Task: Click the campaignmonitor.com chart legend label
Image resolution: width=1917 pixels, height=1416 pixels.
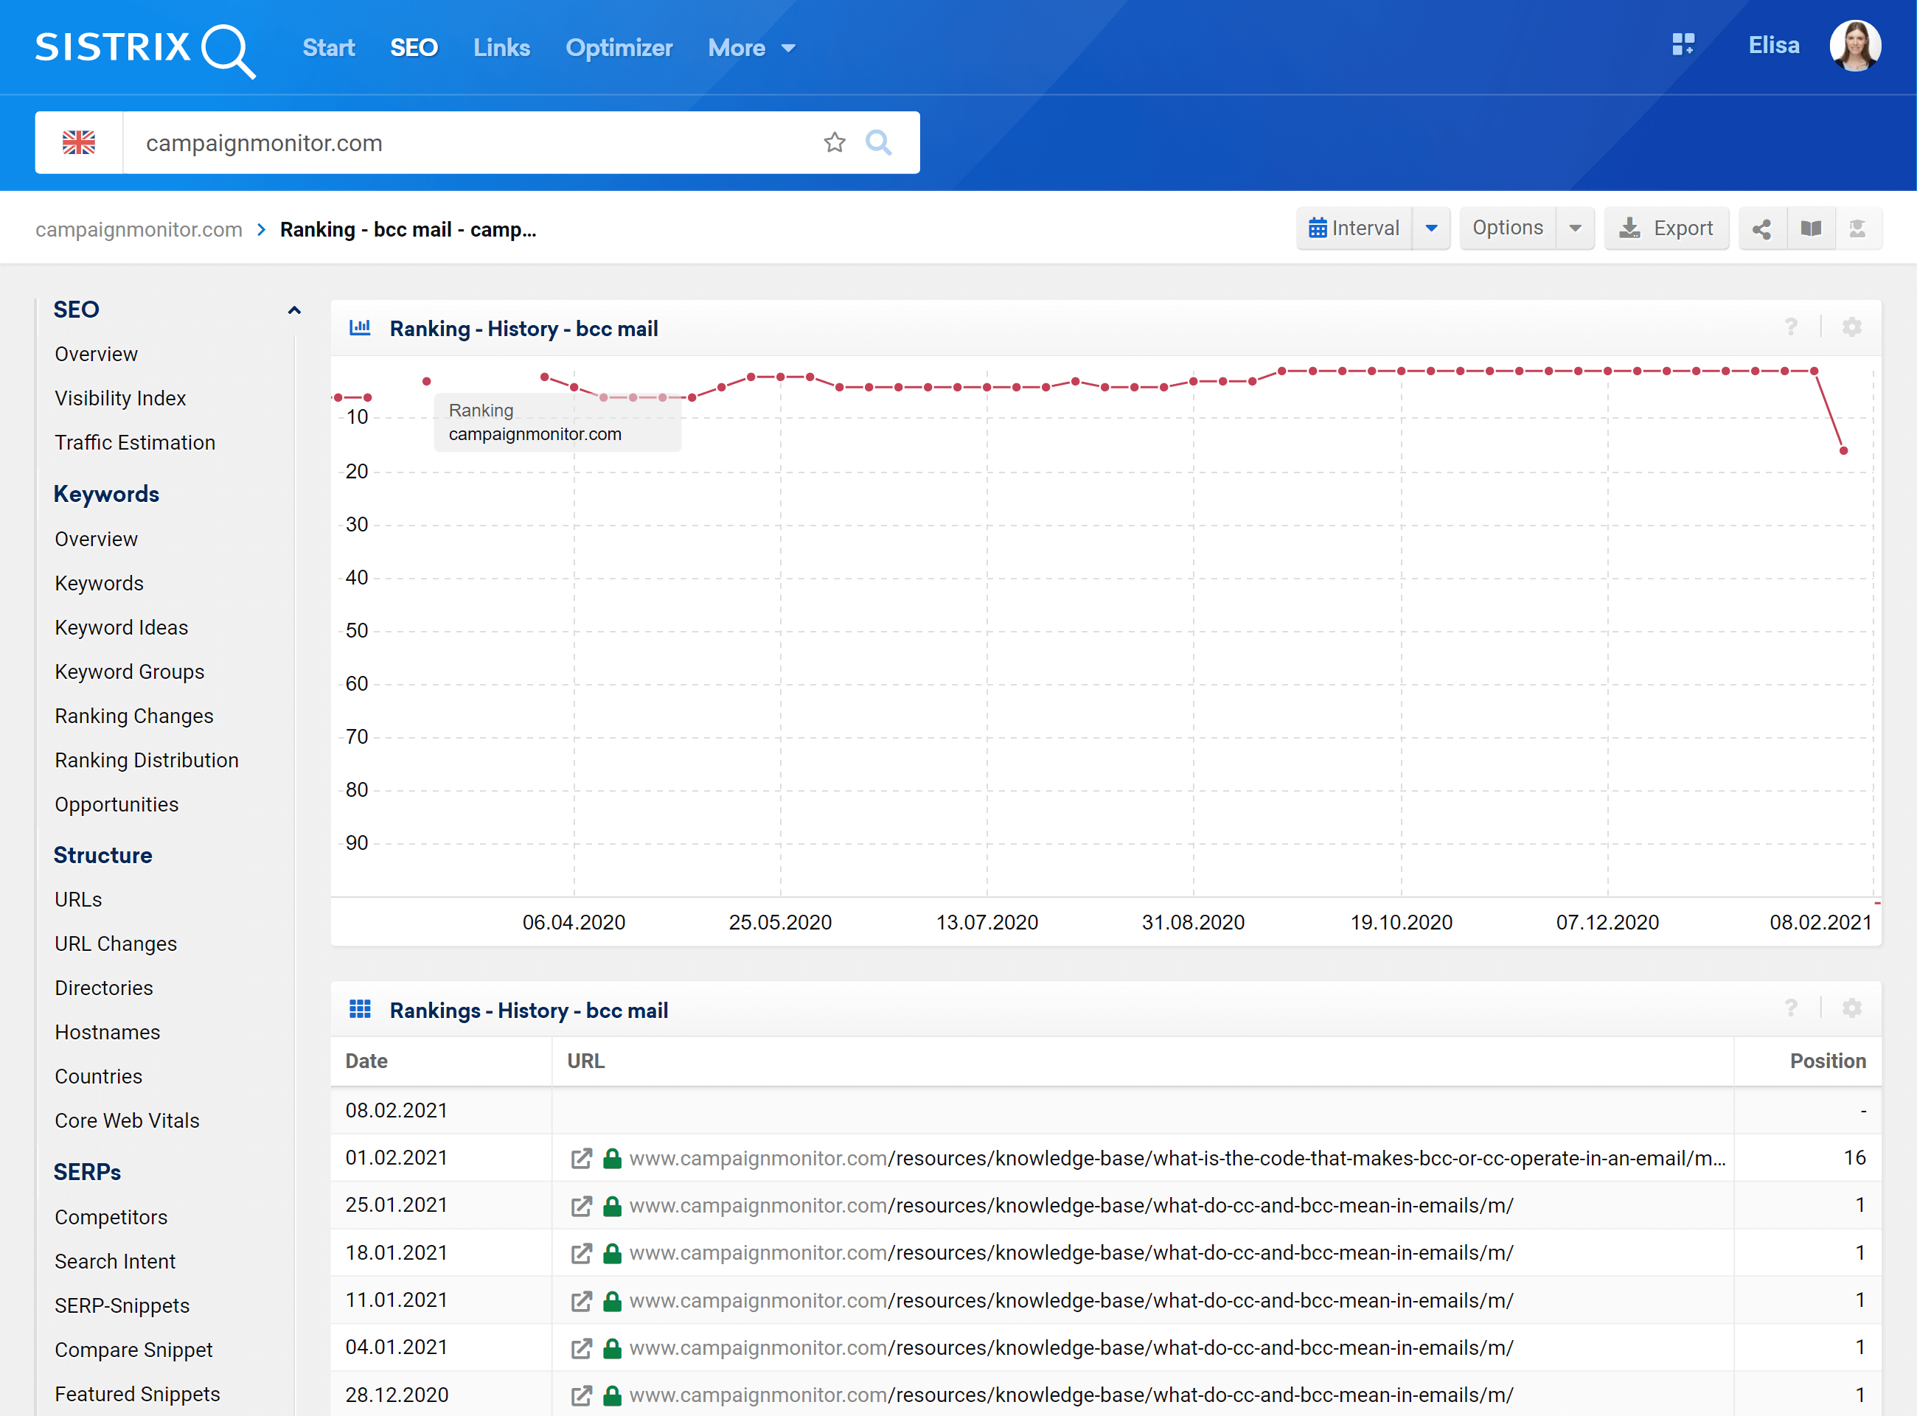Action: click(535, 433)
